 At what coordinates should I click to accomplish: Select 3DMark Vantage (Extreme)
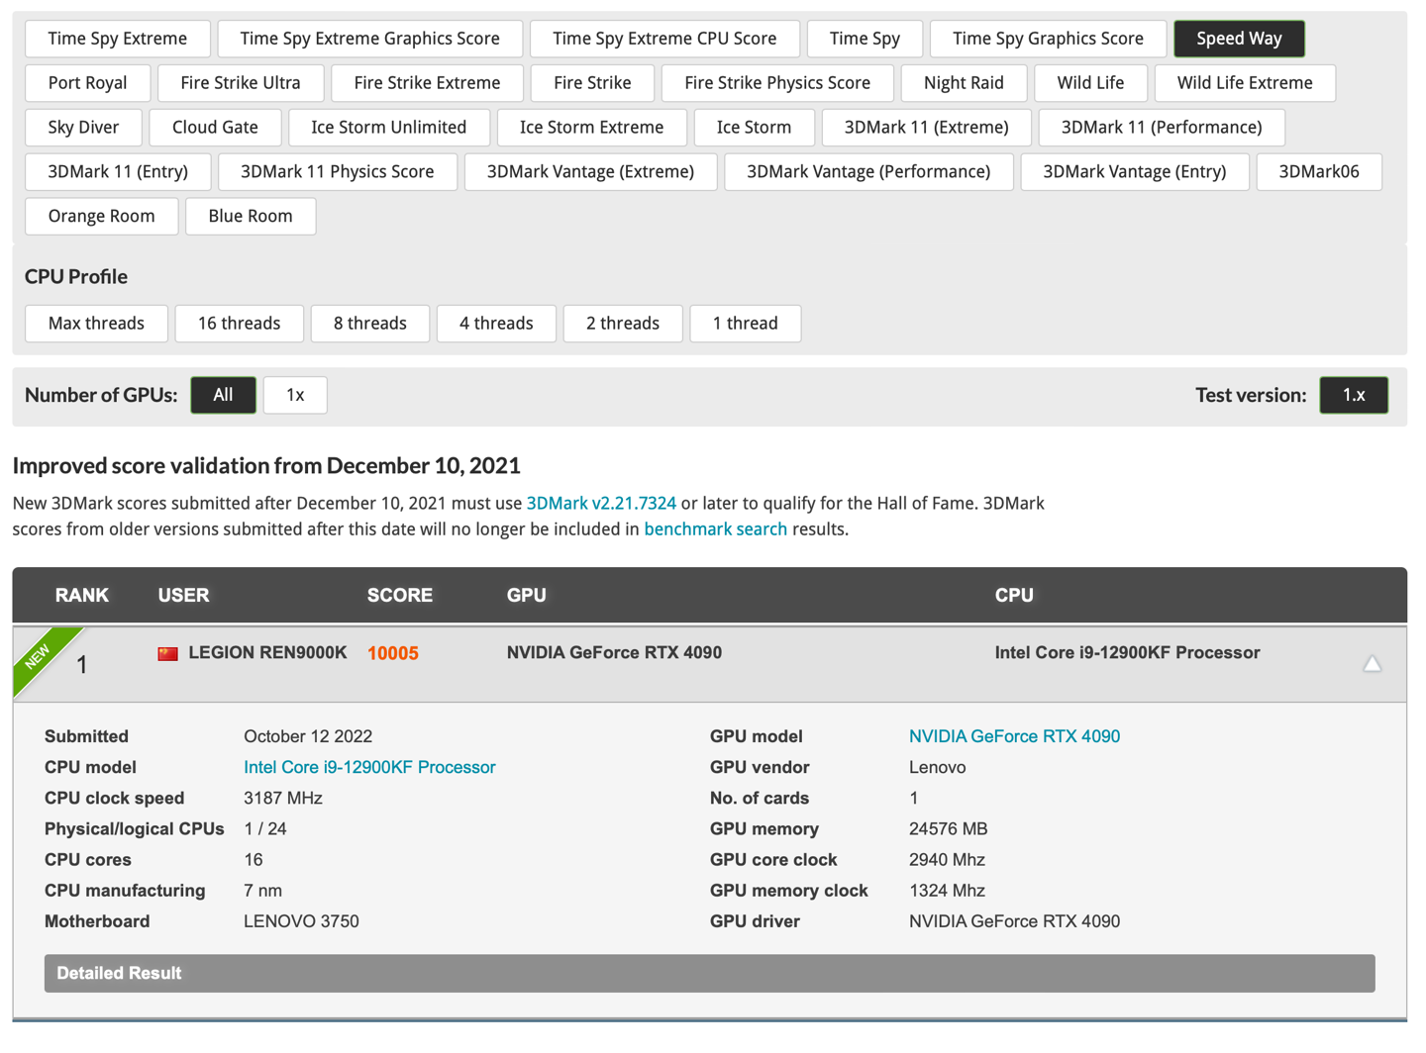coord(590,172)
